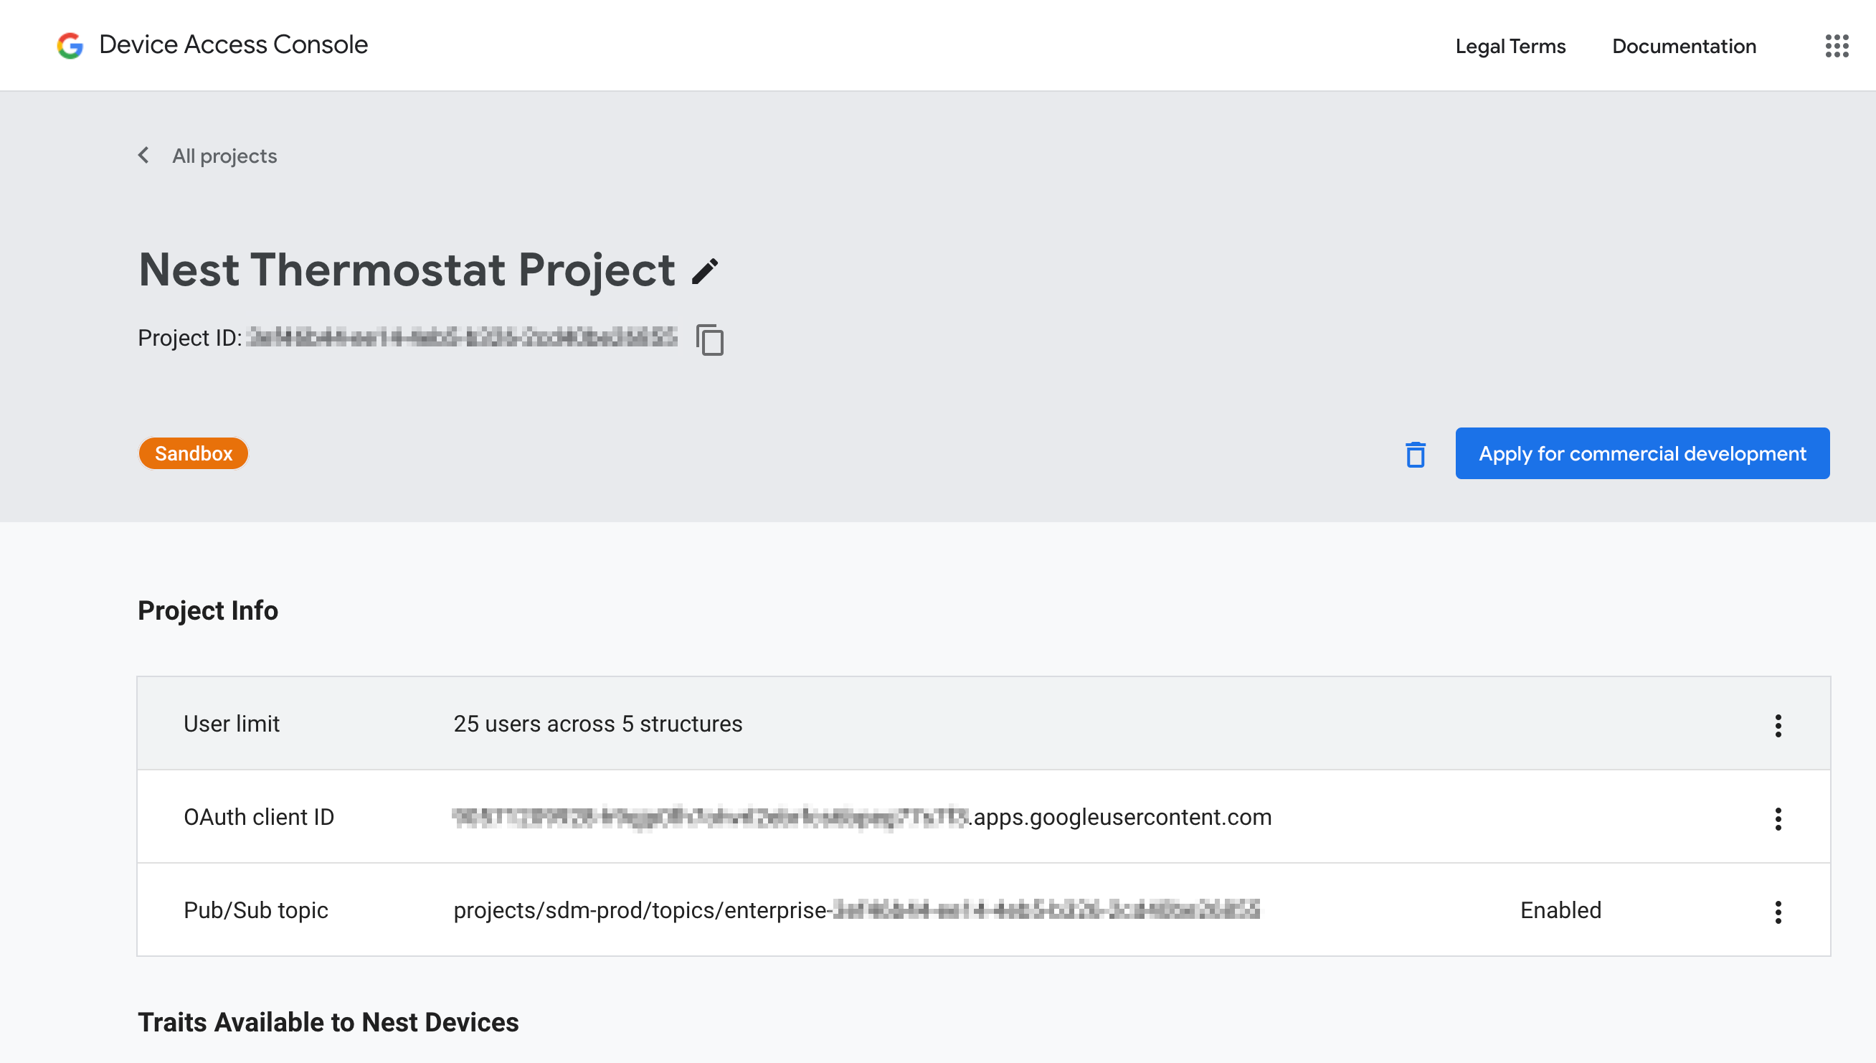Viewport: 1876px width, 1063px height.
Task: Delete the project using the trash icon
Action: [x=1416, y=453]
